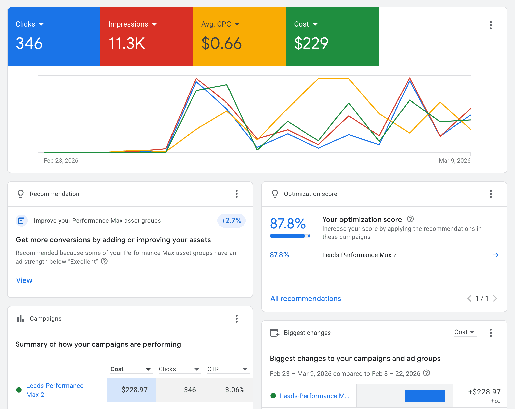515x409 pixels.
Task: Open the Campaigns card three-dot menu
Action: click(x=237, y=319)
